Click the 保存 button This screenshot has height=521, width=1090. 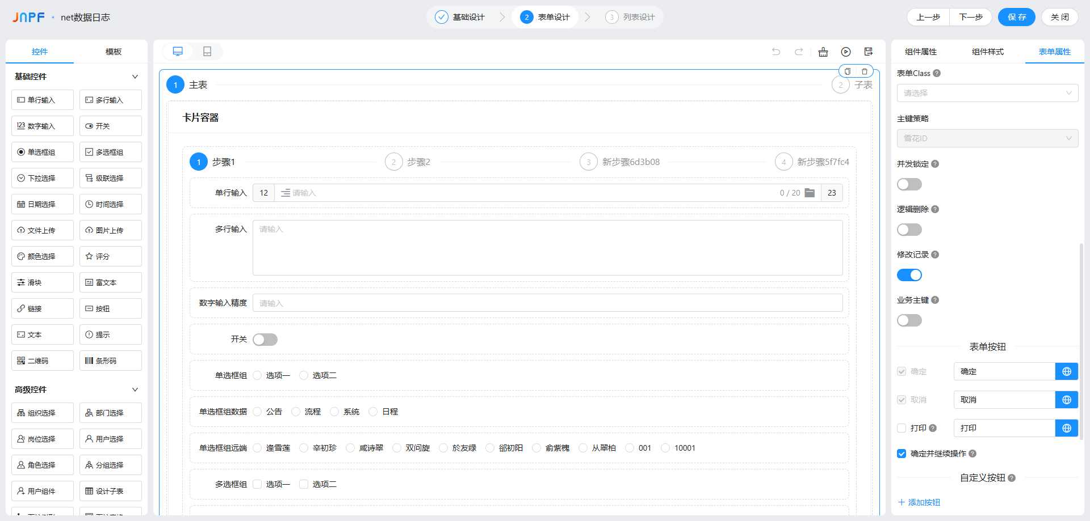[x=1016, y=17]
